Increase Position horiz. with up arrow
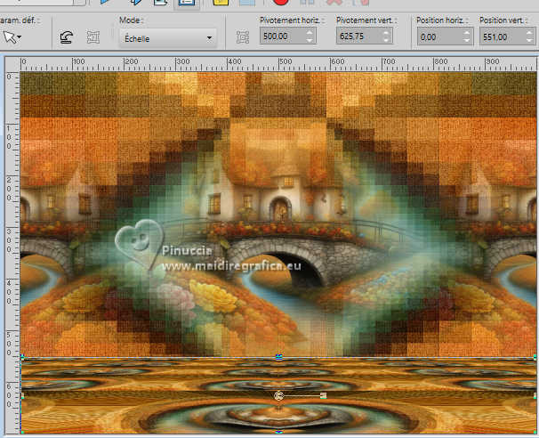The height and width of the screenshot is (438, 539). 467,33
